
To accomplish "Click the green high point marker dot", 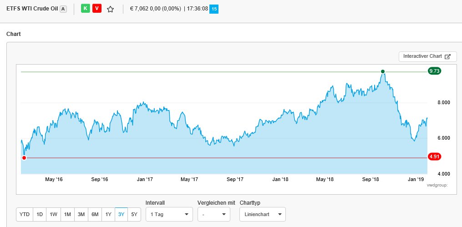I will pos(383,71).
